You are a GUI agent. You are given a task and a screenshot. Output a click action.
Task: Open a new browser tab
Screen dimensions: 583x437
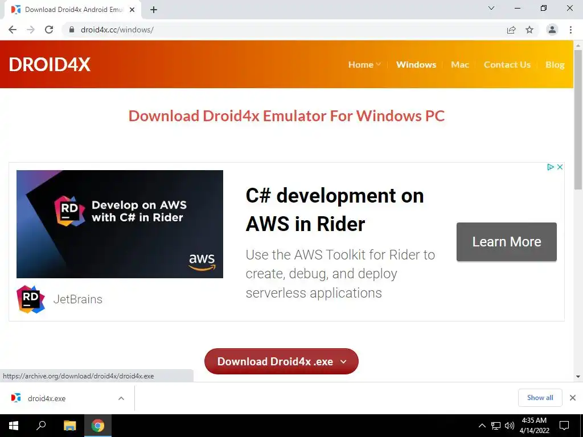[154, 10]
